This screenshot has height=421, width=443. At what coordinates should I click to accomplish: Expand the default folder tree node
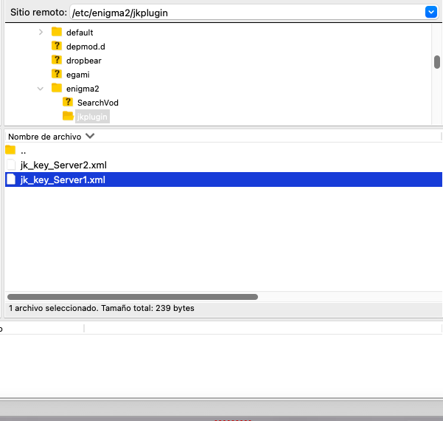click(x=41, y=32)
